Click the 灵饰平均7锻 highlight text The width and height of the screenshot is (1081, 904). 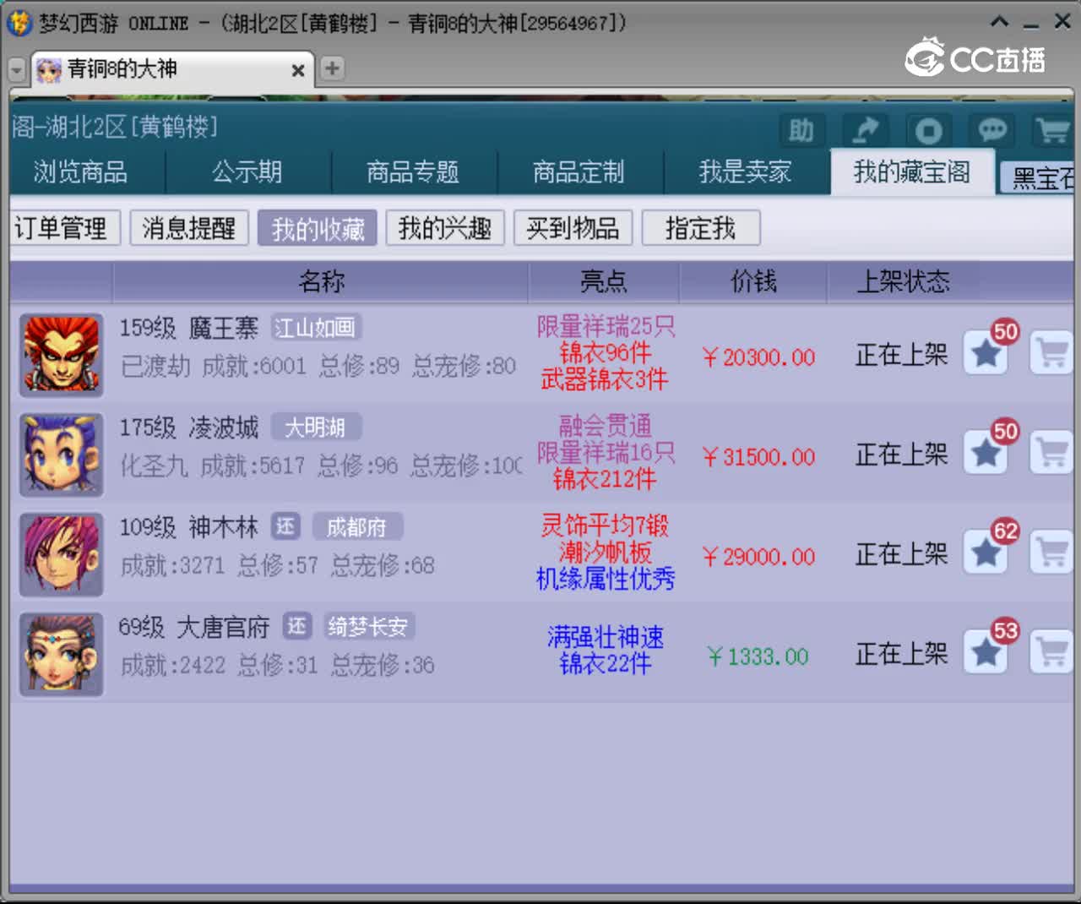(x=605, y=526)
